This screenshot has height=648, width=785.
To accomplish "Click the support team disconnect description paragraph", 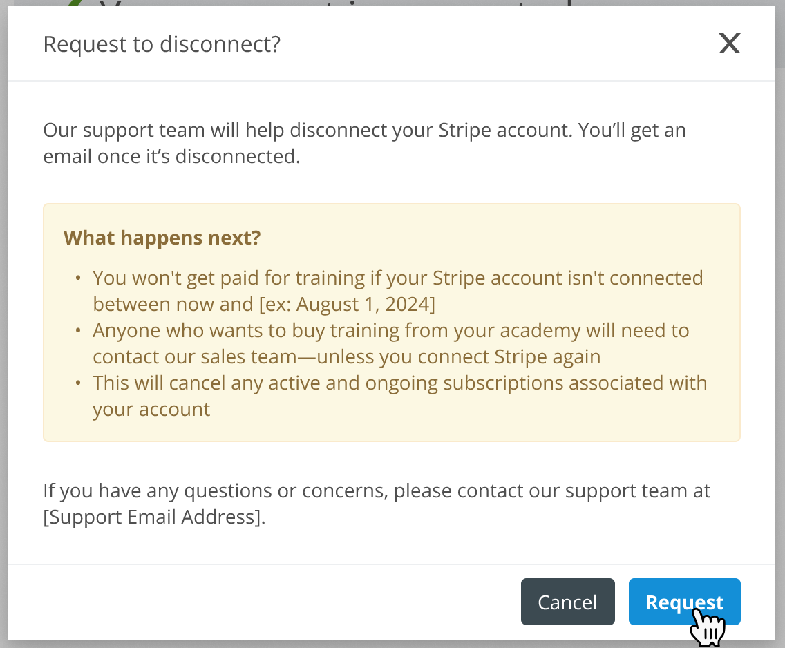I will point(364,143).
